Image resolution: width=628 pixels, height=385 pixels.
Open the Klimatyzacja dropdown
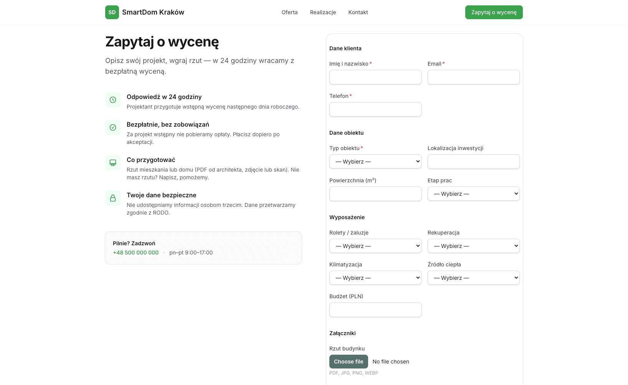tap(375, 278)
